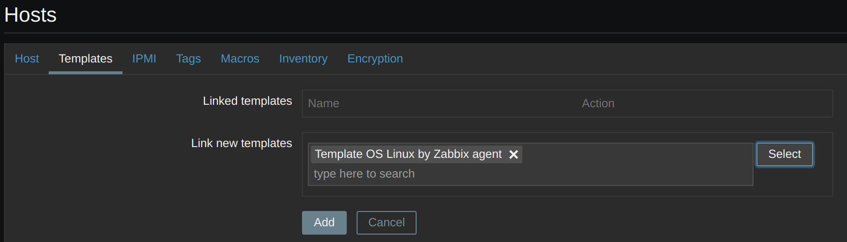Open the Tags tab

[x=188, y=59]
